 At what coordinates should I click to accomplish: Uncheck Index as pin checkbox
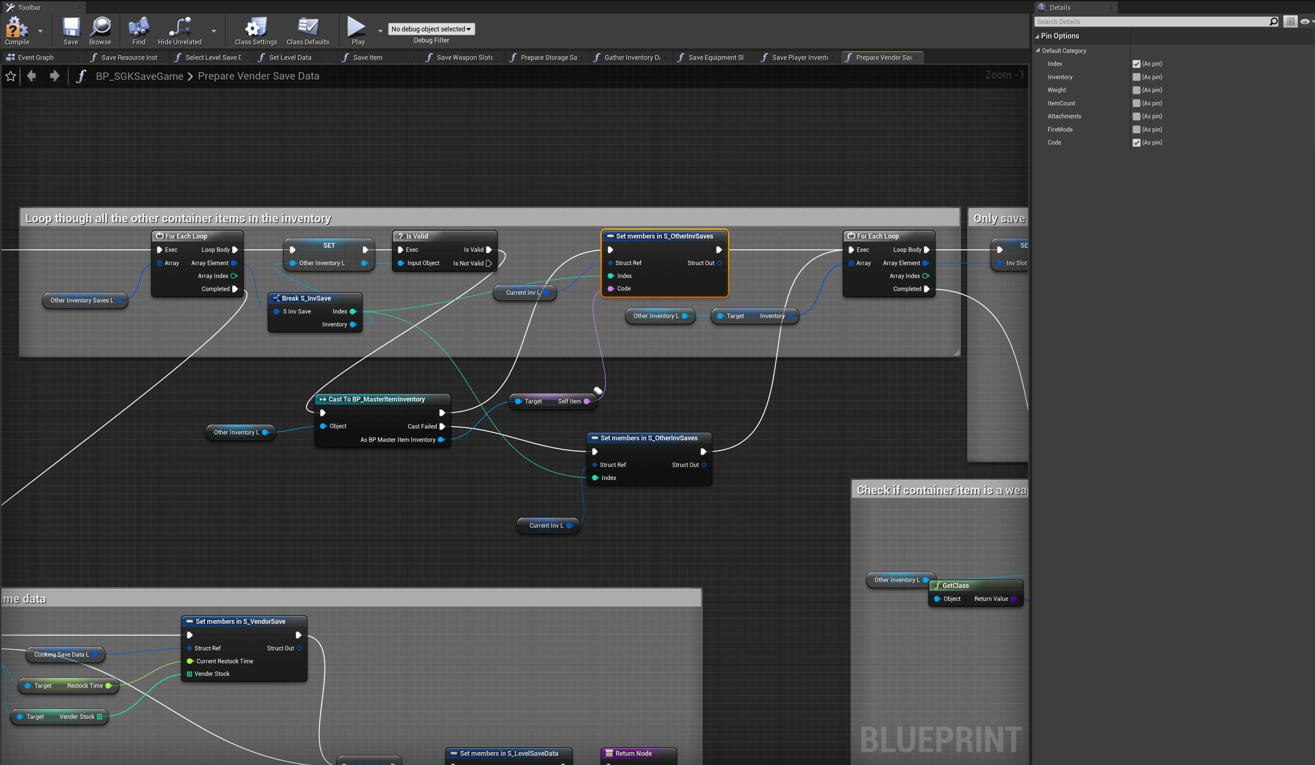tap(1136, 64)
